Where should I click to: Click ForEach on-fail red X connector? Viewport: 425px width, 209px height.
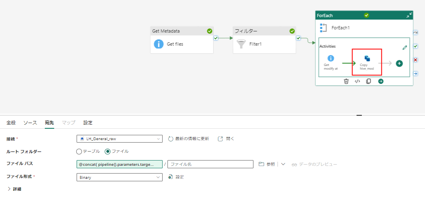(x=416, y=60)
